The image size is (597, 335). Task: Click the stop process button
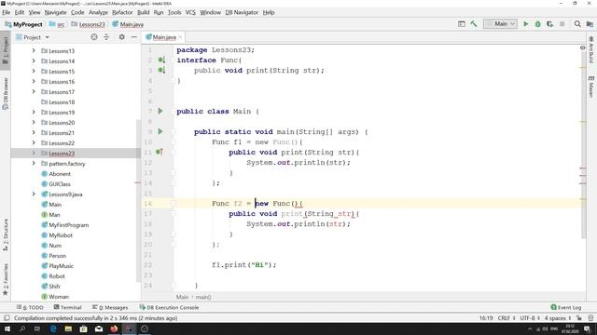(x=562, y=24)
